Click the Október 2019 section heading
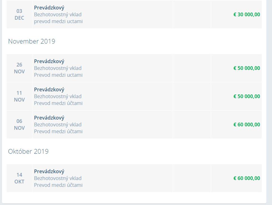 coord(28,151)
